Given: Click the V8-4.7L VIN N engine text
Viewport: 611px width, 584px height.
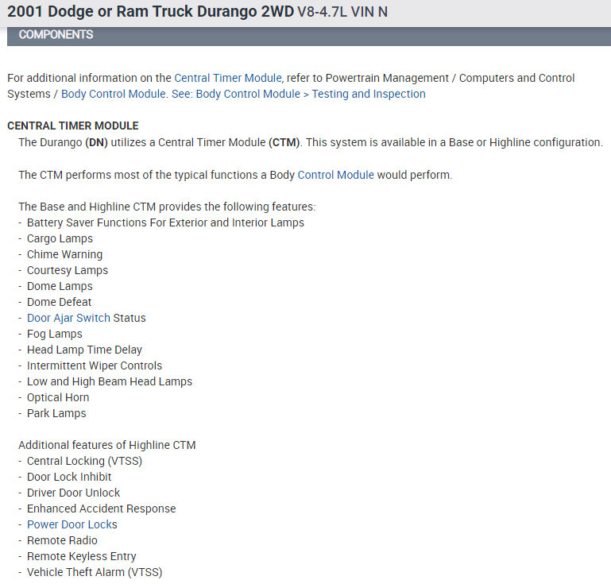Looking at the screenshot, I should [342, 12].
